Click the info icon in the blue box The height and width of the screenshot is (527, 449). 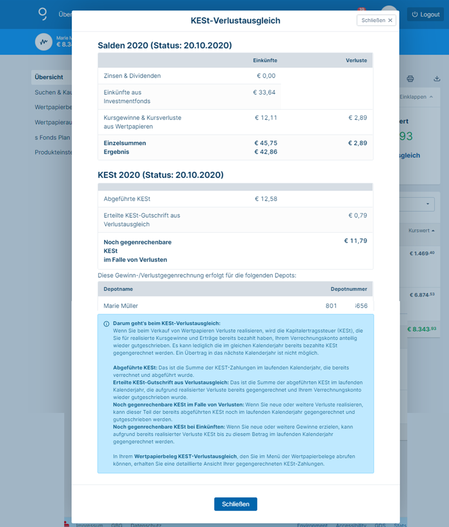pyautogui.click(x=107, y=324)
